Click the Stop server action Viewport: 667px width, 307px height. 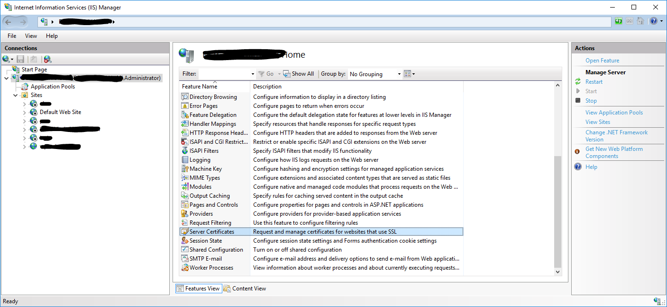point(591,101)
